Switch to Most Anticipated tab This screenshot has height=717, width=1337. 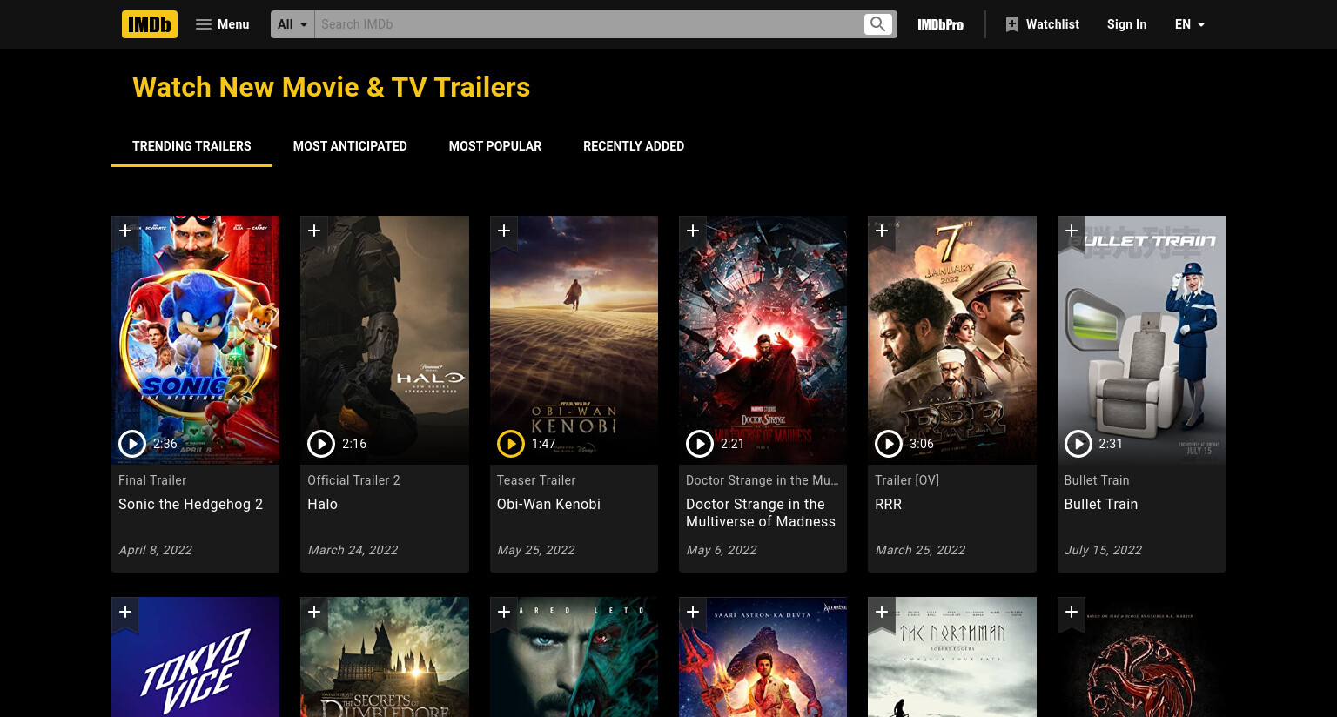point(350,146)
